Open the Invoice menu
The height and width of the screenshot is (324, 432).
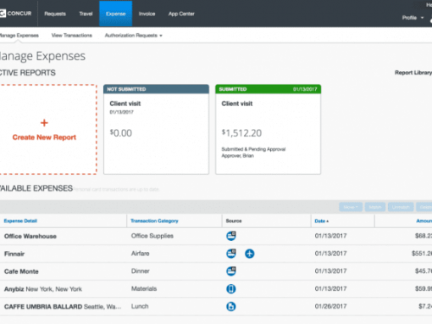pos(147,14)
